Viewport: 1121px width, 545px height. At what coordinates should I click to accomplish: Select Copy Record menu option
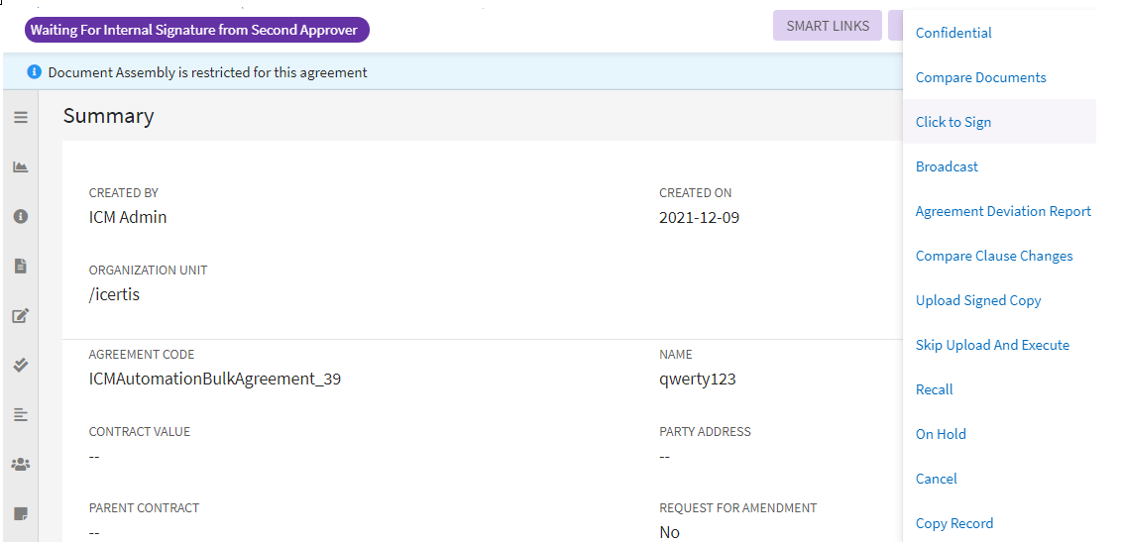pos(953,523)
